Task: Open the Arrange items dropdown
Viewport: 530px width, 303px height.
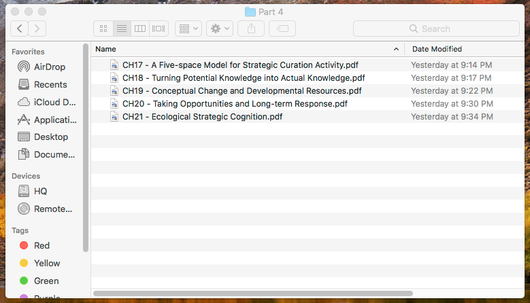Action: click(x=188, y=29)
